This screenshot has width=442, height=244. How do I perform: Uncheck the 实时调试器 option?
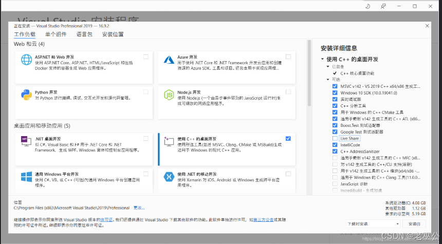click(335, 99)
